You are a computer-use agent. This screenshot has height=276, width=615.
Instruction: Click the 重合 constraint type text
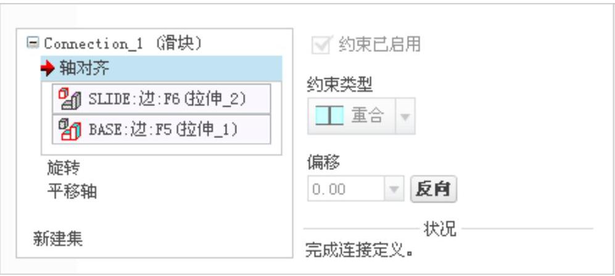click(367, 116)
